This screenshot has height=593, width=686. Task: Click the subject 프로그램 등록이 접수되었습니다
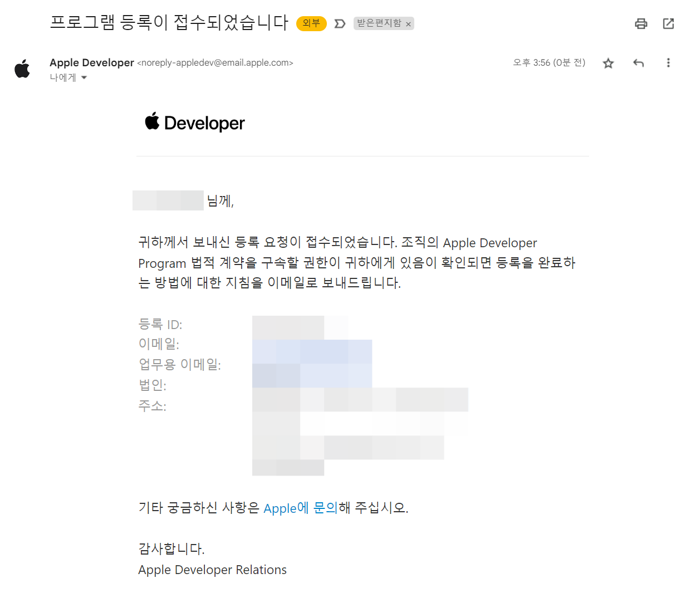click(x=169, y=22)
